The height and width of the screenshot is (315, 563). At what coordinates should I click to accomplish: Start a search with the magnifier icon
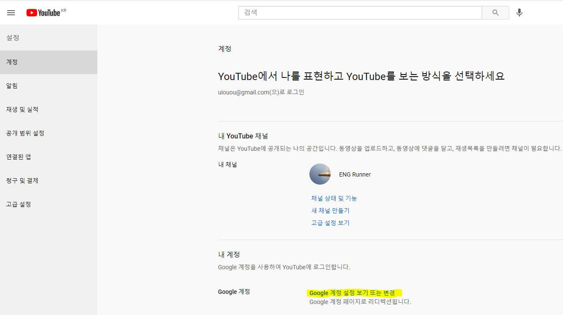tap(495, 12)
